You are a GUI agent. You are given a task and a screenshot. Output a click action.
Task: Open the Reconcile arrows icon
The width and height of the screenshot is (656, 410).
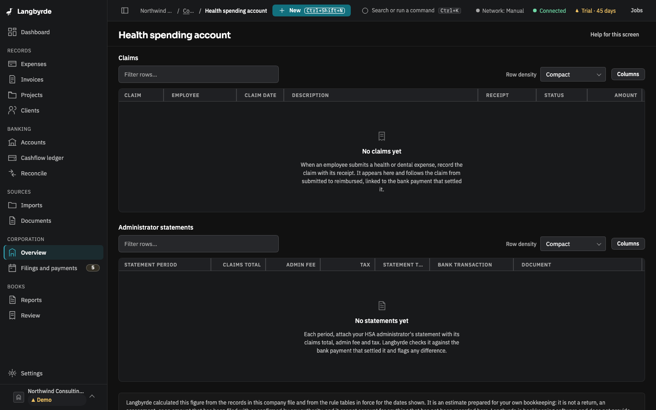click(12, 173)
